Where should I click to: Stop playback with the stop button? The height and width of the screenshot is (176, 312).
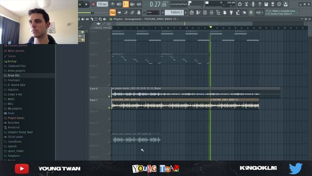(x=86, y=4)
